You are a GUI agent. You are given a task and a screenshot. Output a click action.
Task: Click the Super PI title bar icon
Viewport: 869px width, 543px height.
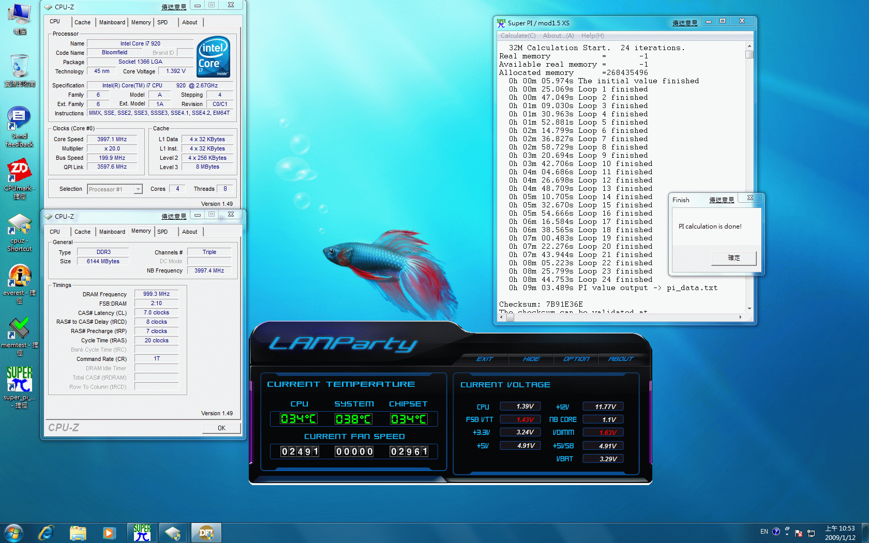pos(501,23)
